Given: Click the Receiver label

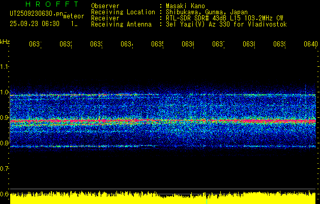Looking at the screenshot, I should (105, 18).
